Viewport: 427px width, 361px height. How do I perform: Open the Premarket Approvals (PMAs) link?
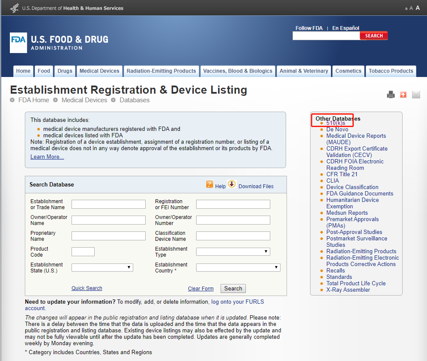tap(352, 222)
